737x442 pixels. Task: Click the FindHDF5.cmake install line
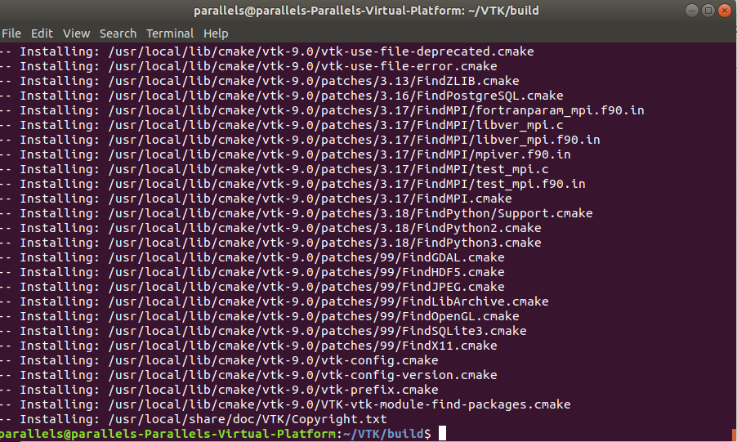click(x=252, y=272)
